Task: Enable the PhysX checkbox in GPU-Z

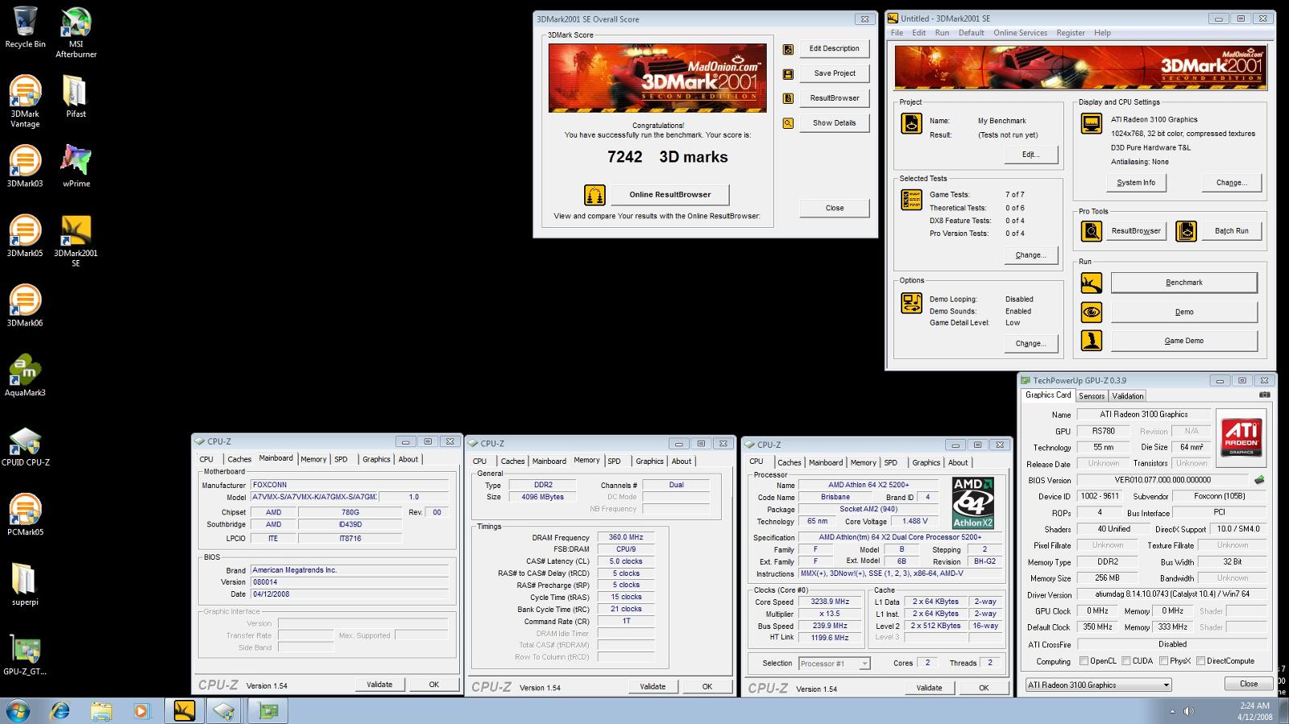Action: click(x=1163, y=661)
